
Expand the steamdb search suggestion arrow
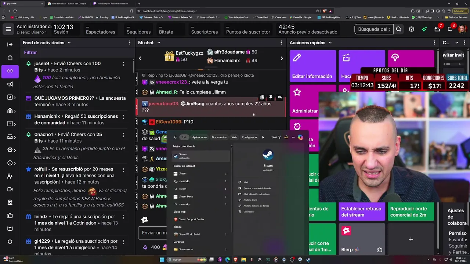225,181
